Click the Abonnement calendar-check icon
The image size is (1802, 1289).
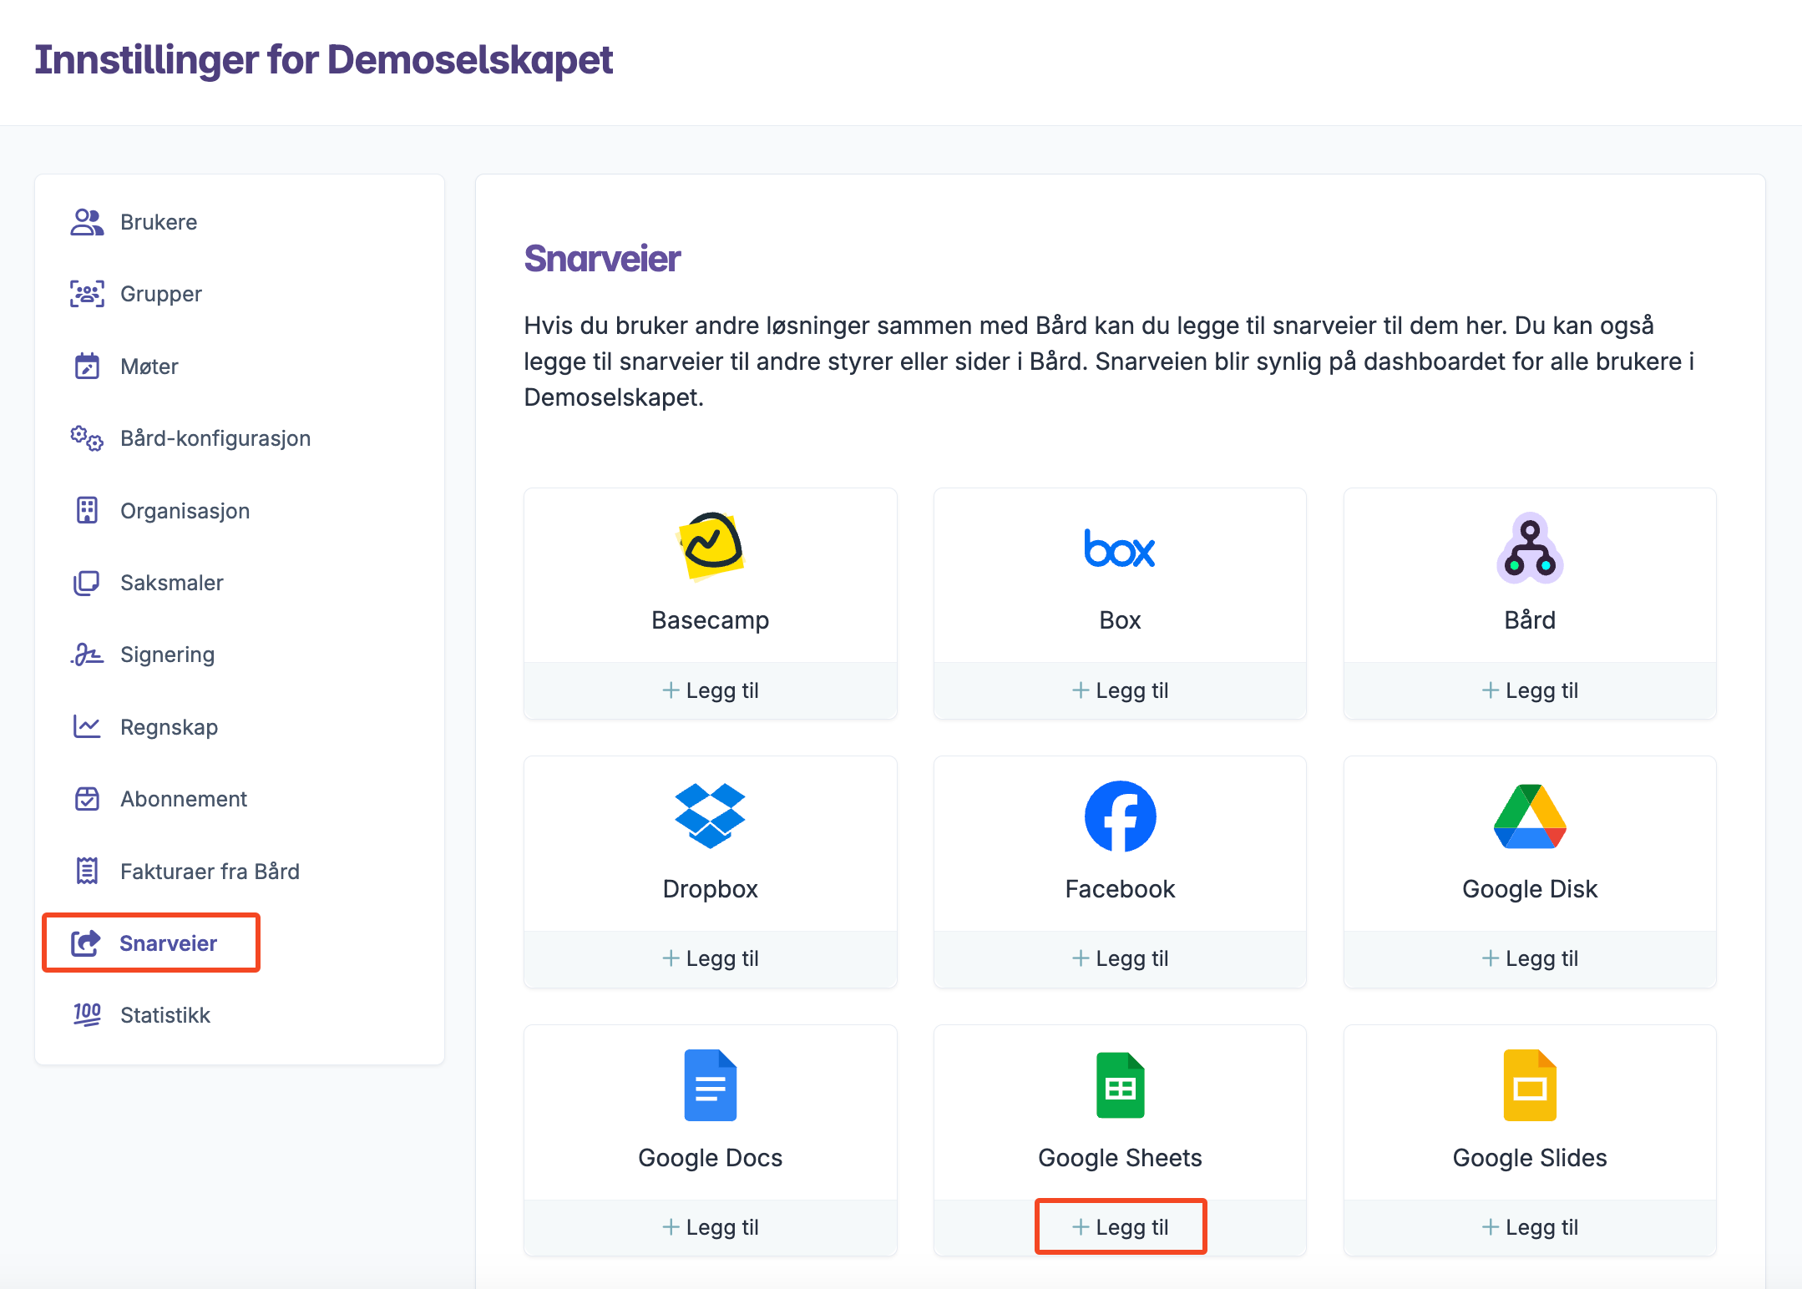point(87,799)
